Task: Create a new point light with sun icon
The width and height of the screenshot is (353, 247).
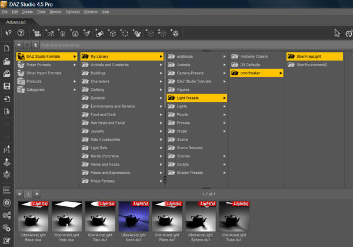Action: pyautogui.click(x=62, y=34)
